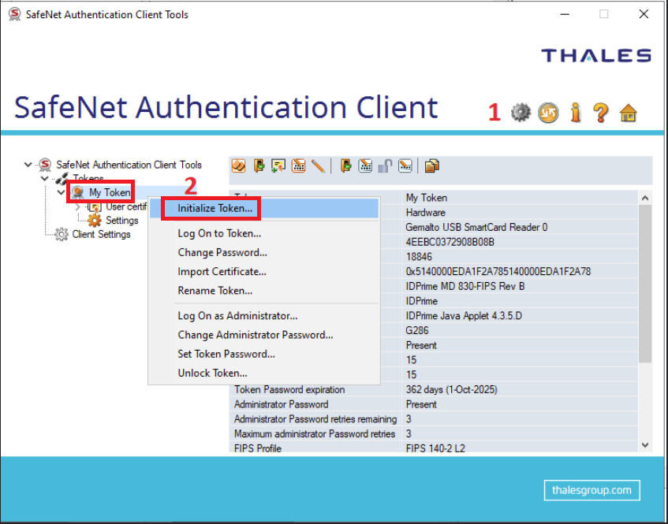Click the '18846' value cell
The width and height of the screenshot is (668, 524).
click(x=419, y=257)
